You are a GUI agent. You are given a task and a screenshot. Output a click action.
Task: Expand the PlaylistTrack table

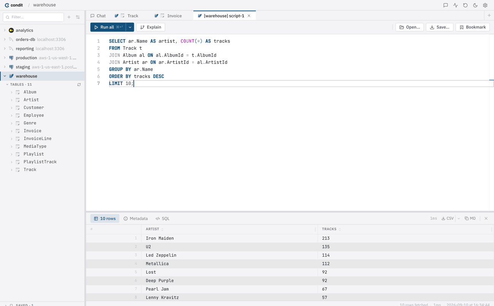[x=11, y=162]
